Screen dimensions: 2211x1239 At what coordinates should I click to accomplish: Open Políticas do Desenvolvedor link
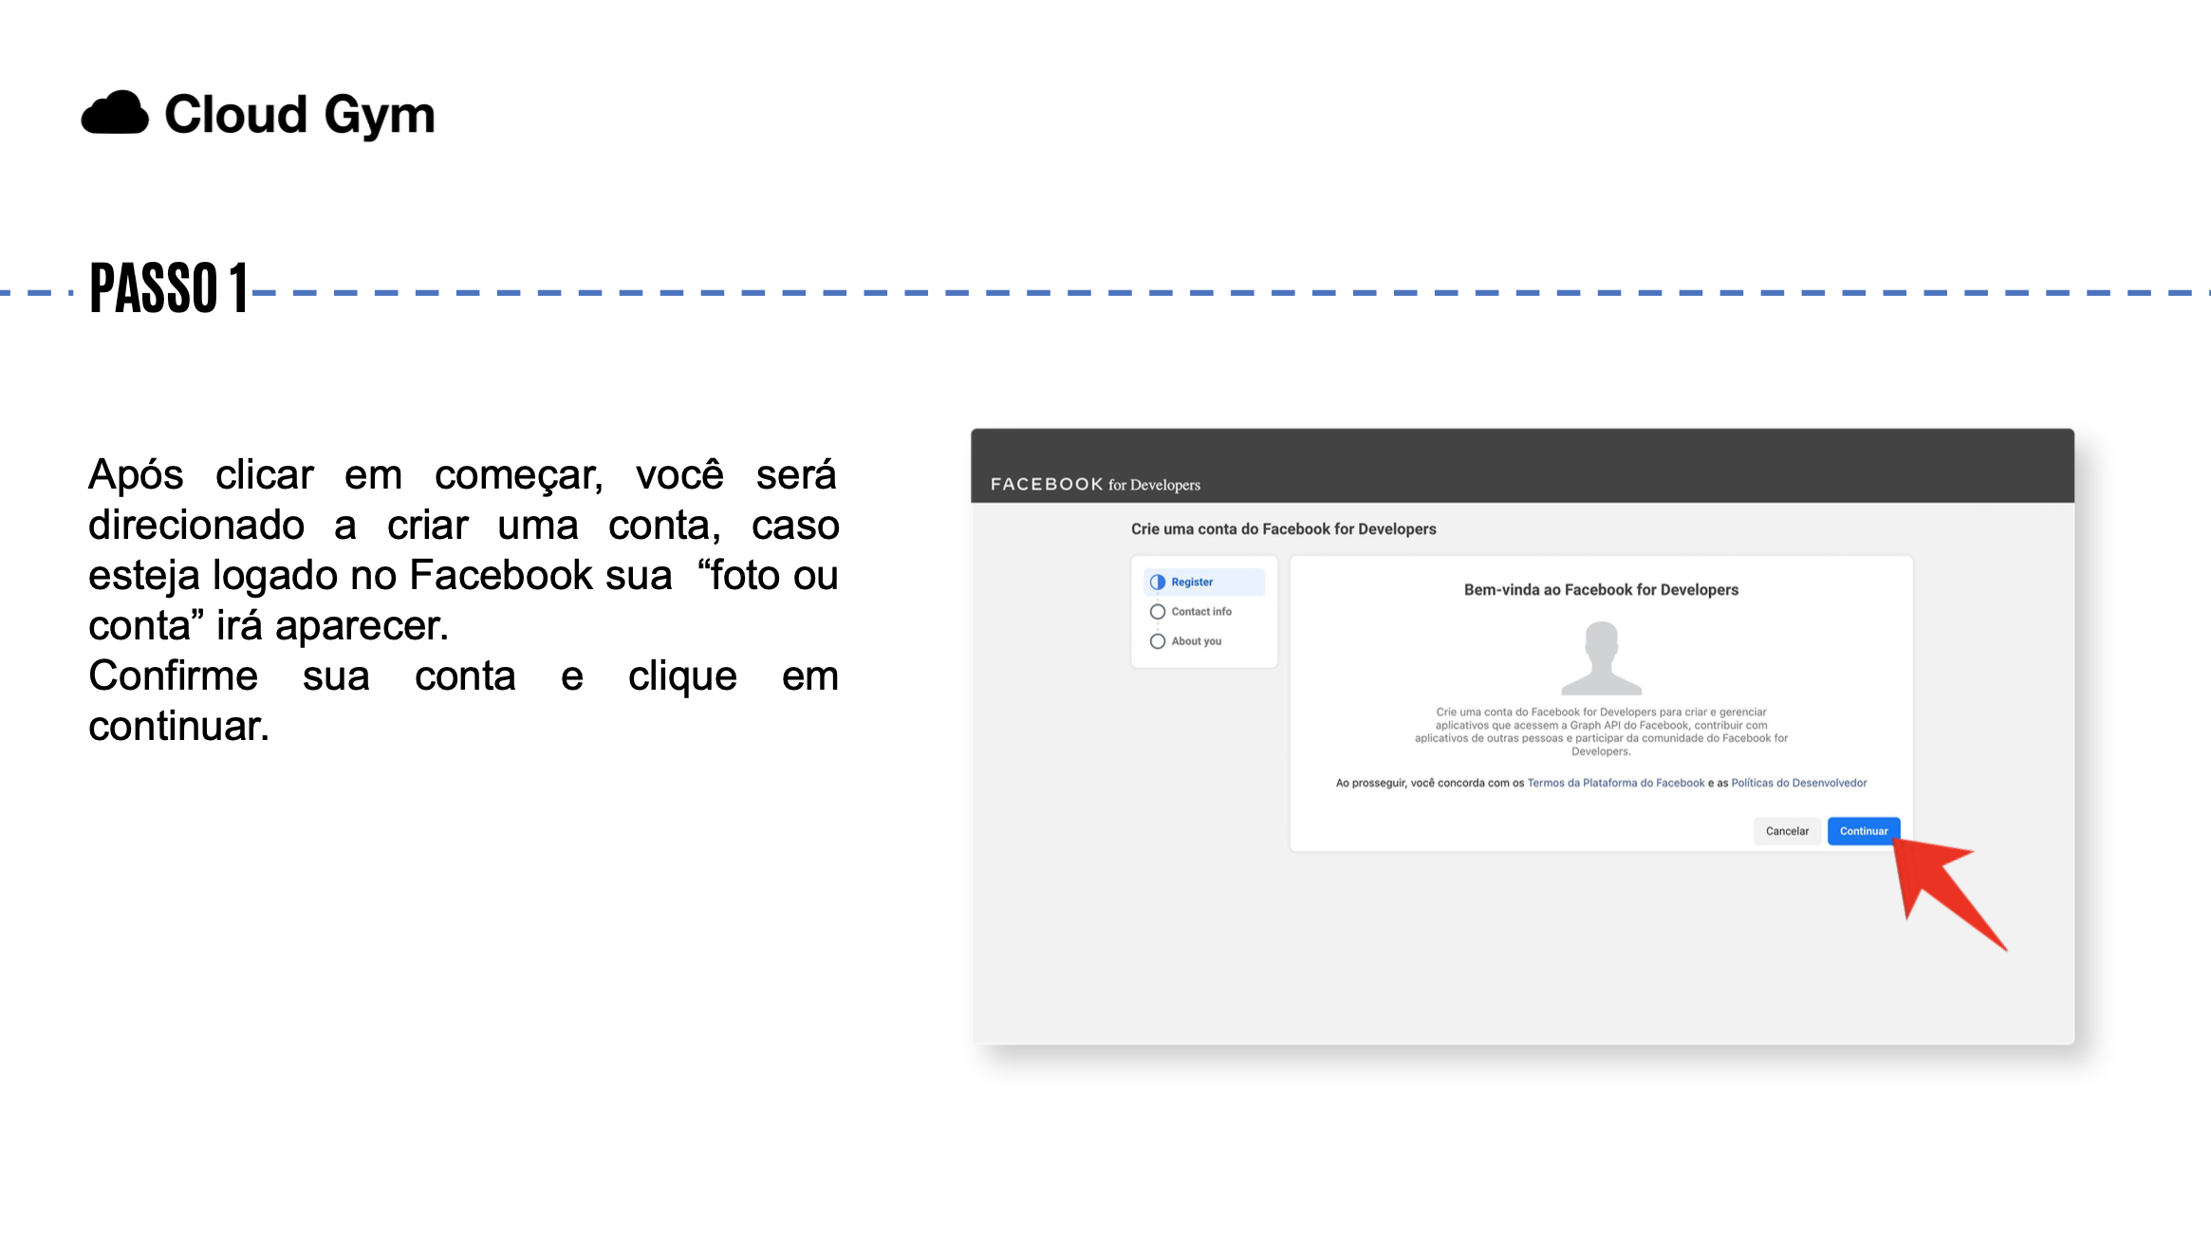tap(1798, 784)
